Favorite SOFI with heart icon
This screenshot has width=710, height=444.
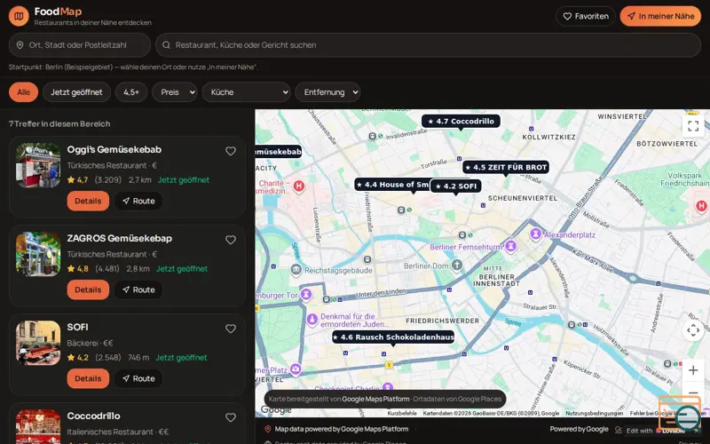pyautogui.click(x=231, y=329)
